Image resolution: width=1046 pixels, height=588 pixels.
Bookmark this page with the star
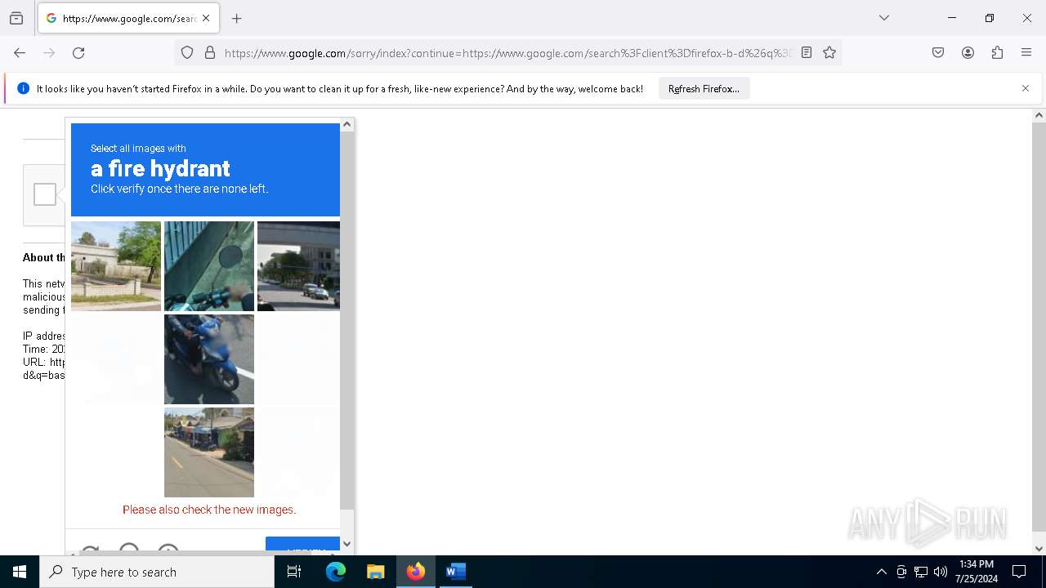click(829, 53)
